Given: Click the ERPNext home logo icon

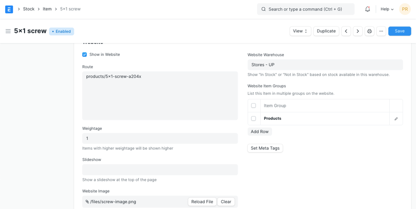Looking at the screenshot, I should tap(9, 9).
